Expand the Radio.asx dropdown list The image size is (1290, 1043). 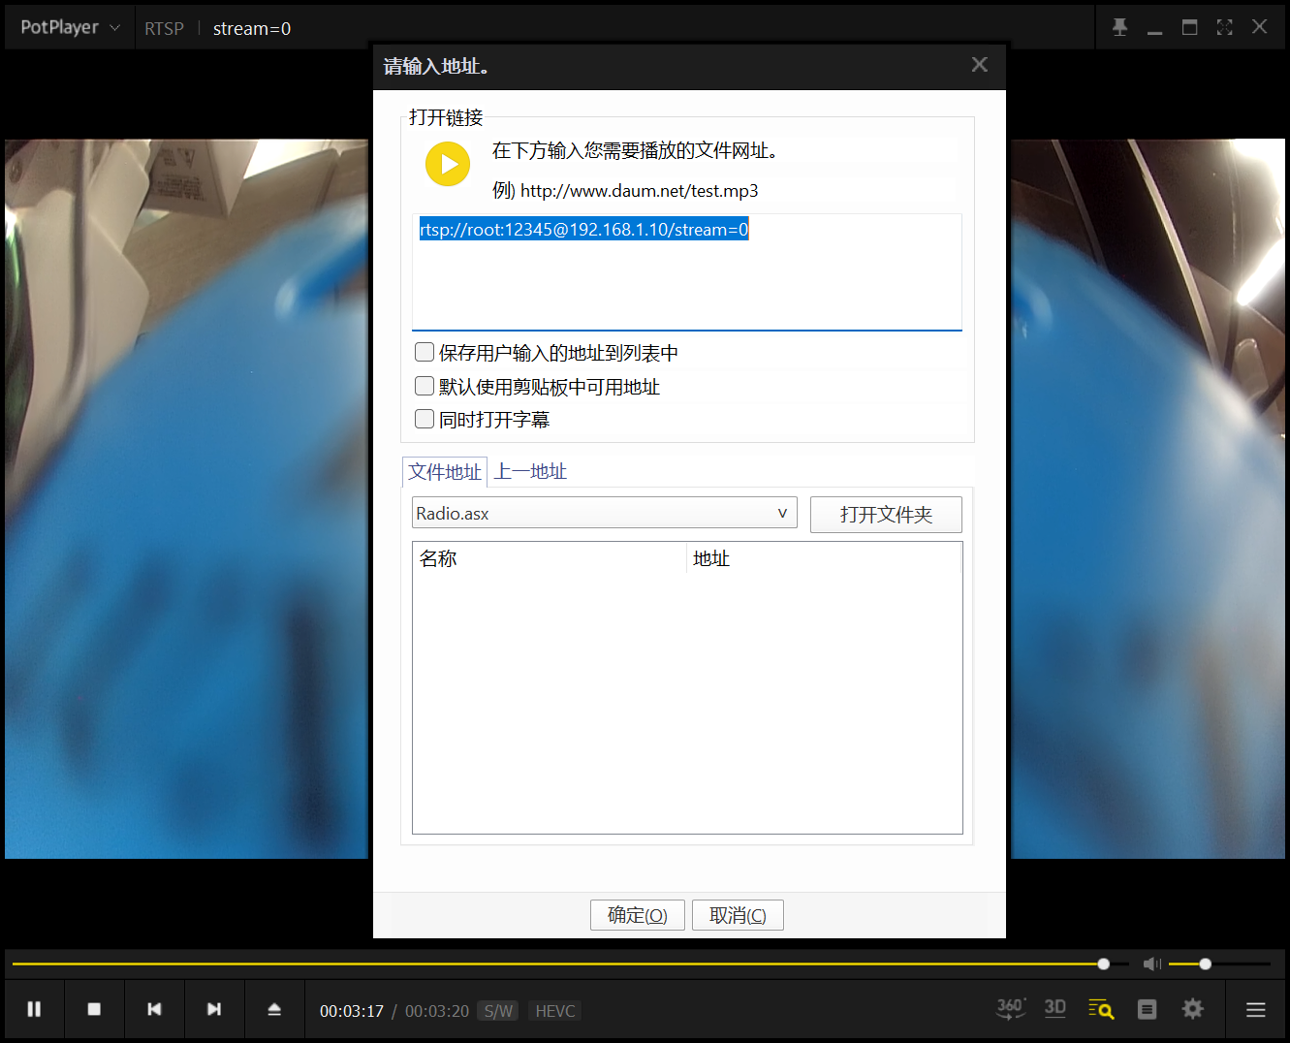point(781,513)
